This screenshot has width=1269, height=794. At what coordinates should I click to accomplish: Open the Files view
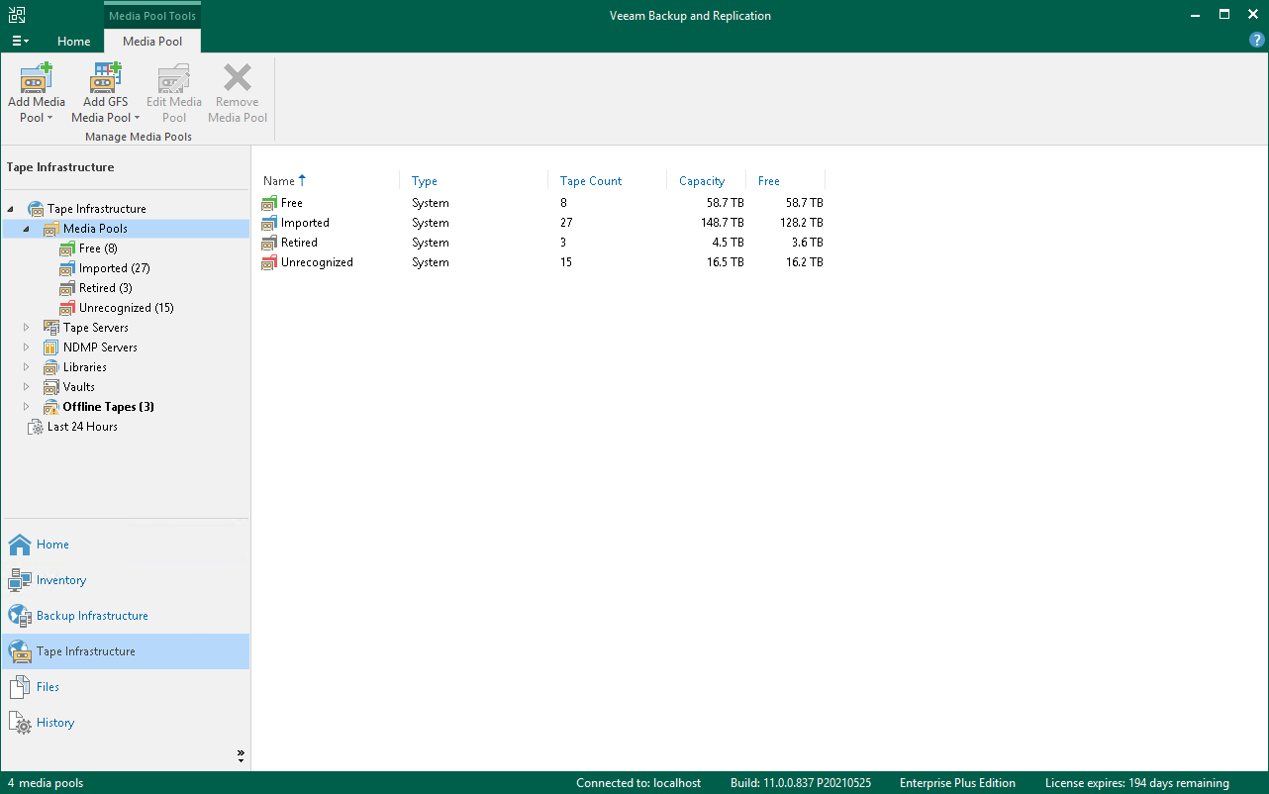pyautogui.click(x=45, y=686)
